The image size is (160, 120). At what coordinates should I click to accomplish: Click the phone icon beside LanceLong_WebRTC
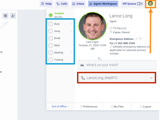tap(83, 78)
